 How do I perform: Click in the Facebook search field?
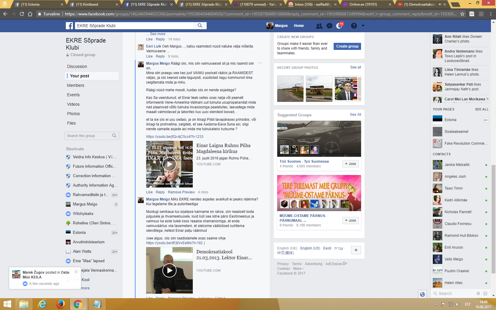pyautogui.click(x=134, y=26)
